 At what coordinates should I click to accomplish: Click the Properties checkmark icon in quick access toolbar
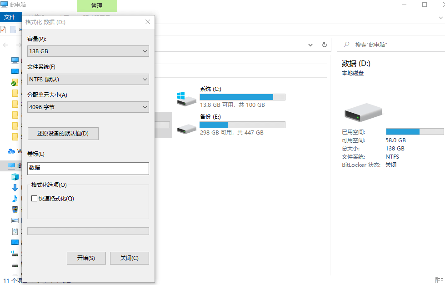(3, 29)
